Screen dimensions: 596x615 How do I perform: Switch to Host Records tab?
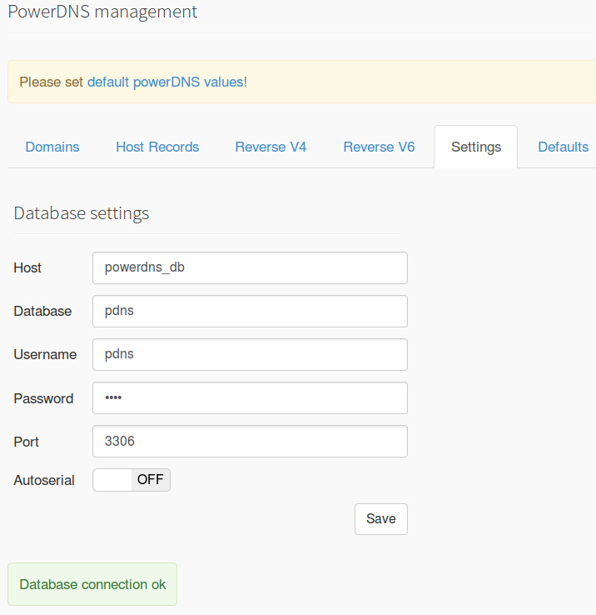pos(157,147)
